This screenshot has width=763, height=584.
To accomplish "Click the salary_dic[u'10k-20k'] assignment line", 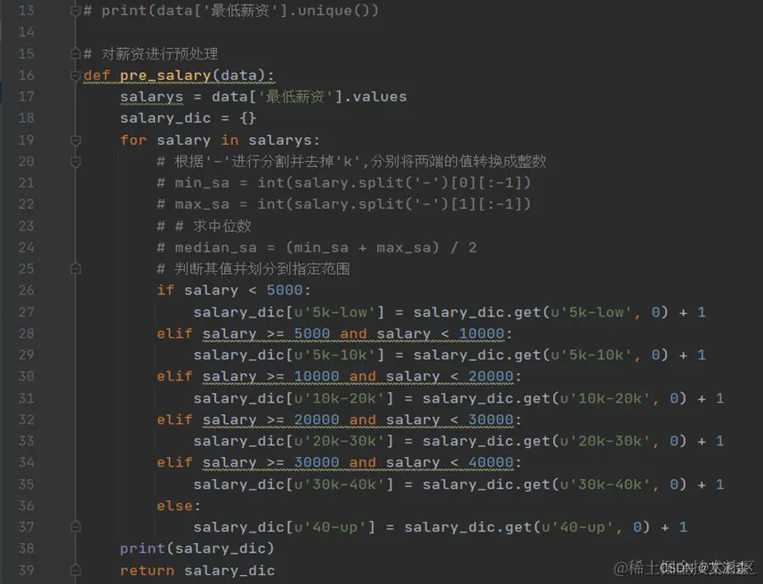I will pos(459,398).
